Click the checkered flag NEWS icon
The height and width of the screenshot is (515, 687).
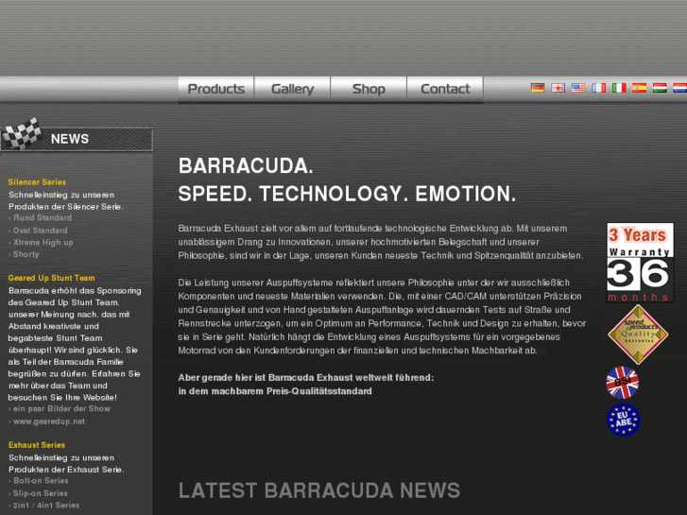(22, 134)
